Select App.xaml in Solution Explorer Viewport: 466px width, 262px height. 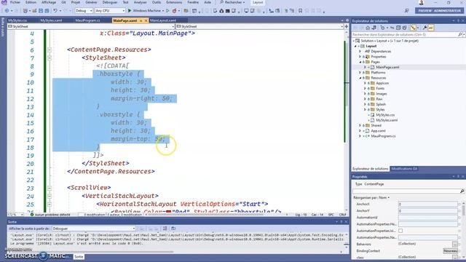(378, 131)
